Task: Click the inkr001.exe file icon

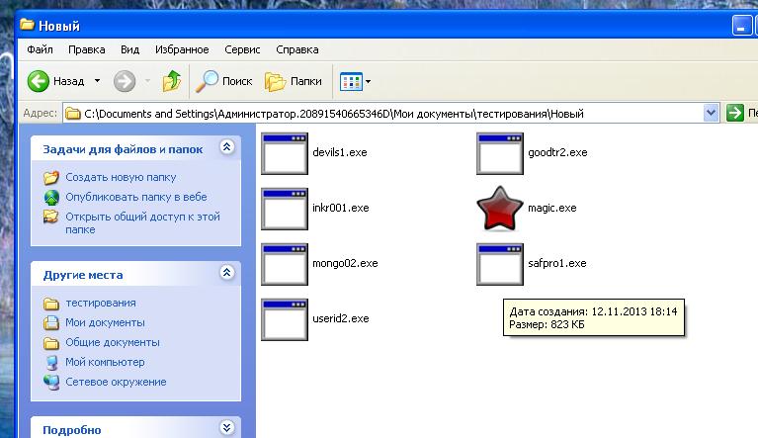Action: coord(285,209)
